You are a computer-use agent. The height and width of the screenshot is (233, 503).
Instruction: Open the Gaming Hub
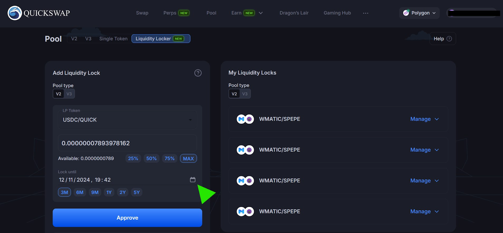[x=337, y=13]
